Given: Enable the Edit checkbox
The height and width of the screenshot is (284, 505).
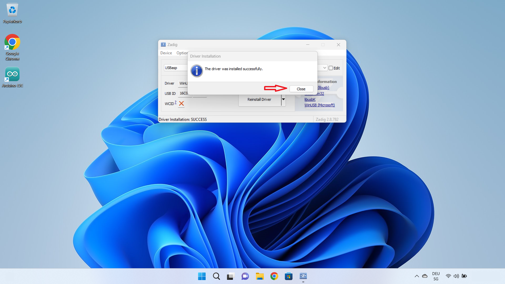Looking at the screenshot, I should pos(331,68).
